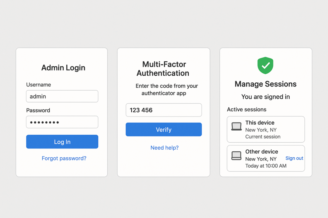Select the This device session card
Image resolution: width=328 pixels, height=218 pixels.
(266, 129)
